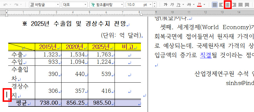Toggle underline 가 formatting
Image resolution: width=254 pixels, height=112 pixels.
click(x=178, y=5)
